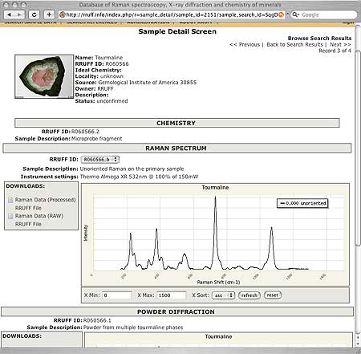Click the X Min input field
The width and height of the screenshot is (361, 354).
point(117,295)
